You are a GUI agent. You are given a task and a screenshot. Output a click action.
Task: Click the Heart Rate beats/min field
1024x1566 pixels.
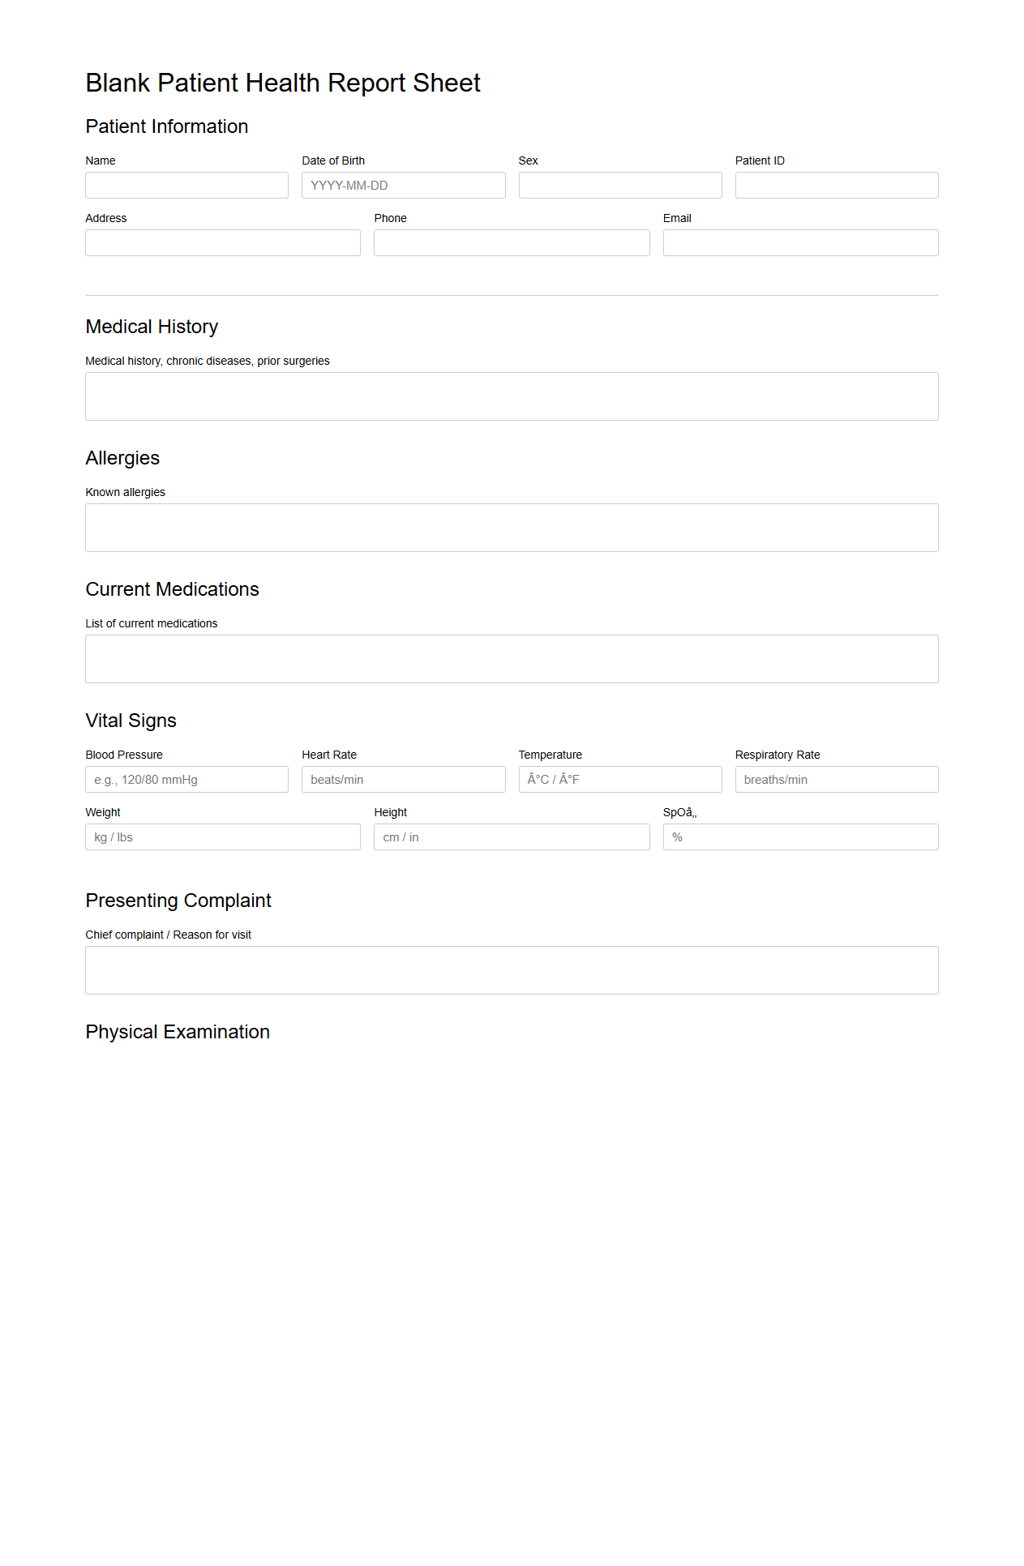403,779
